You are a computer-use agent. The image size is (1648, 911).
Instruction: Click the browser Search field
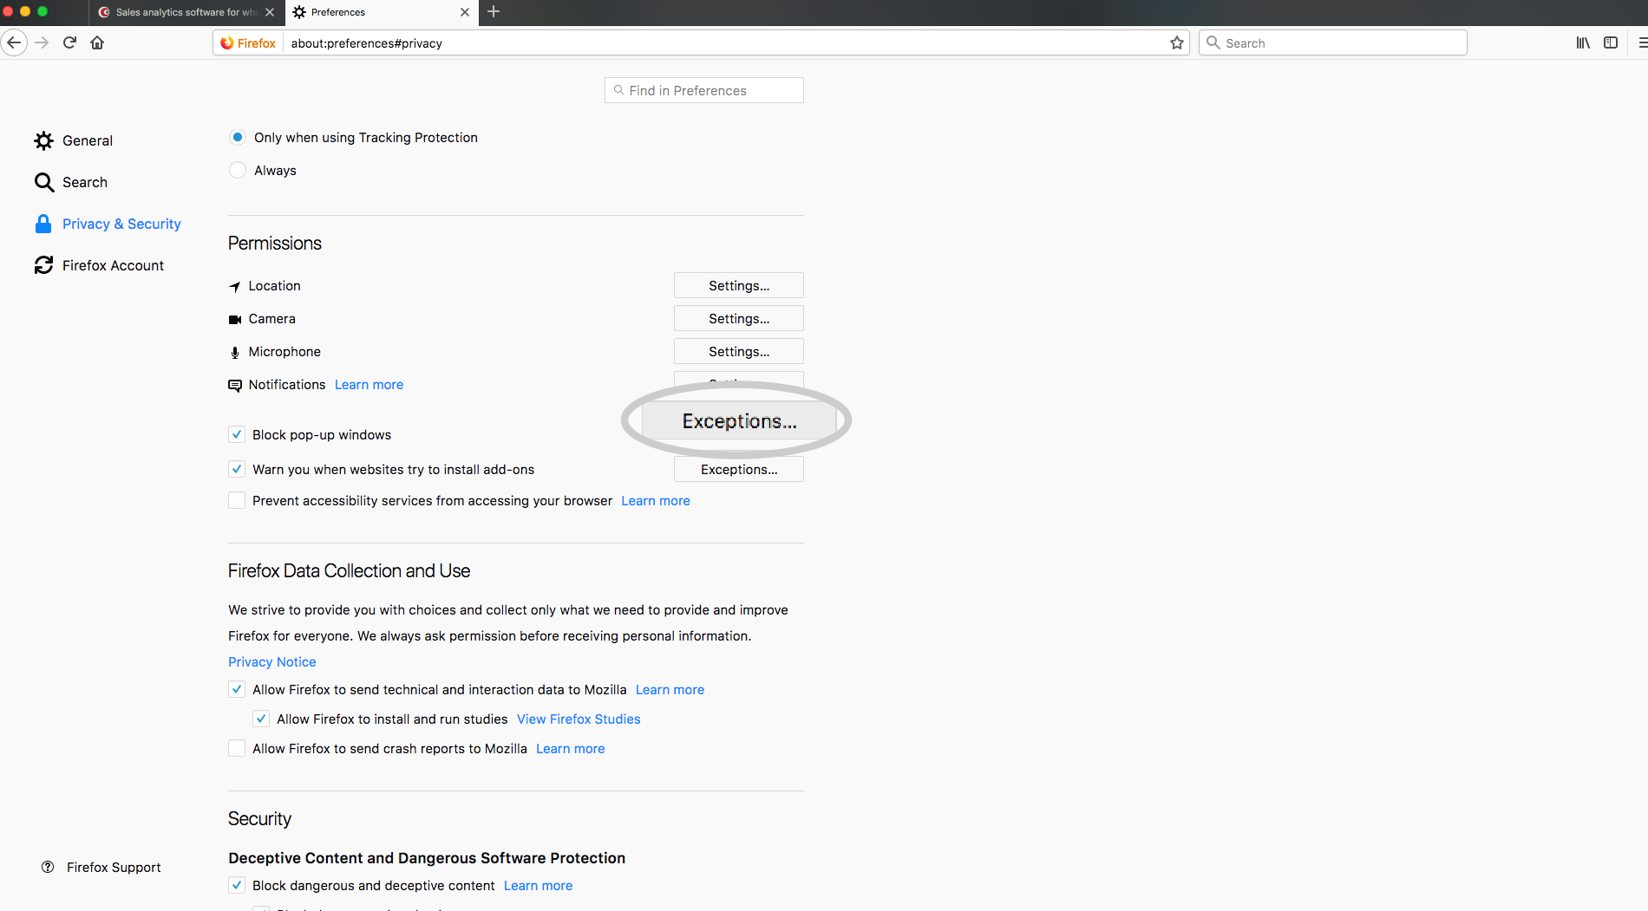(1333, 42)
